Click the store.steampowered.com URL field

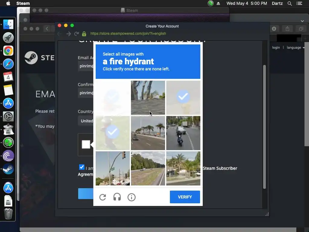[x=128, y=34]
